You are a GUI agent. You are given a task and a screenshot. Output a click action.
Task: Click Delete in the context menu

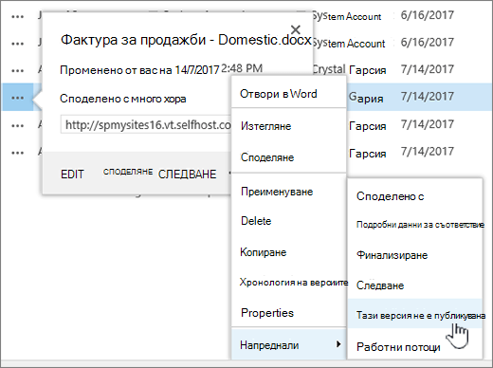pyautogui.click(x=256, y=221)
